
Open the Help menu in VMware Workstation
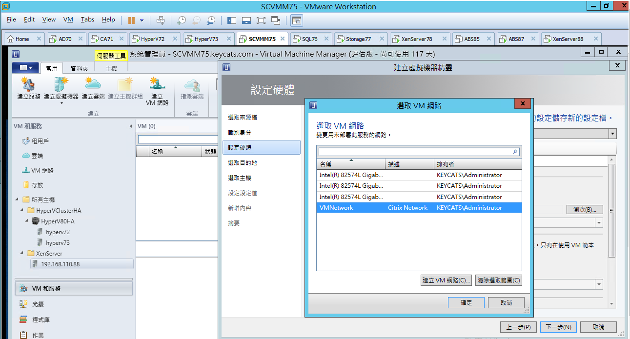pyautogui.click(x=108, y=20)
